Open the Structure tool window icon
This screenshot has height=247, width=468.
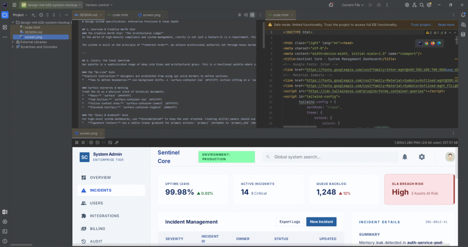pyautogui.click(x=5, y=27)
